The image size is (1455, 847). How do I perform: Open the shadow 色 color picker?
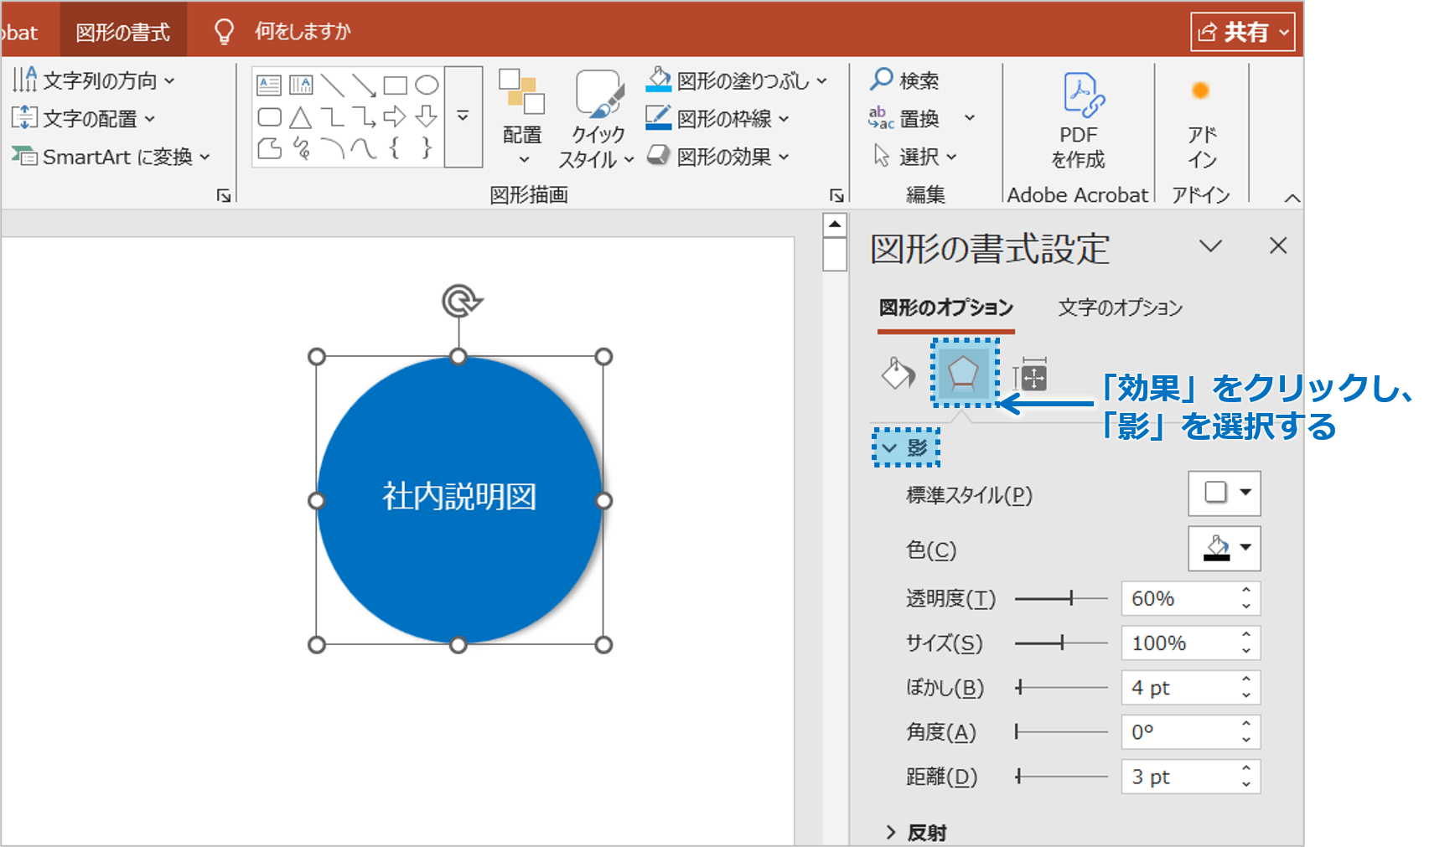click(x=1225, y=549)
